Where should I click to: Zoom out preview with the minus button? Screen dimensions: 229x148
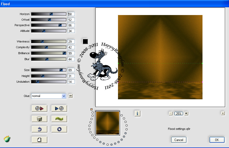pyautogui.click(x=171, y=113)
